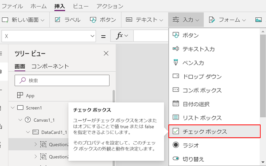Open the 新しい画面 dropdown
266x166 pixels.
[x=23, y=20]
